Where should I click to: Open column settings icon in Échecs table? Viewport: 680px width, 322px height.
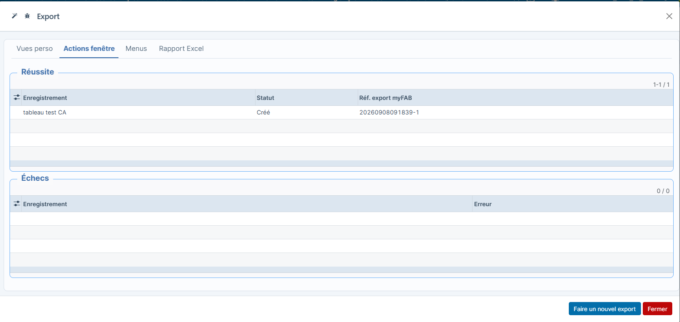coord(17,203)
